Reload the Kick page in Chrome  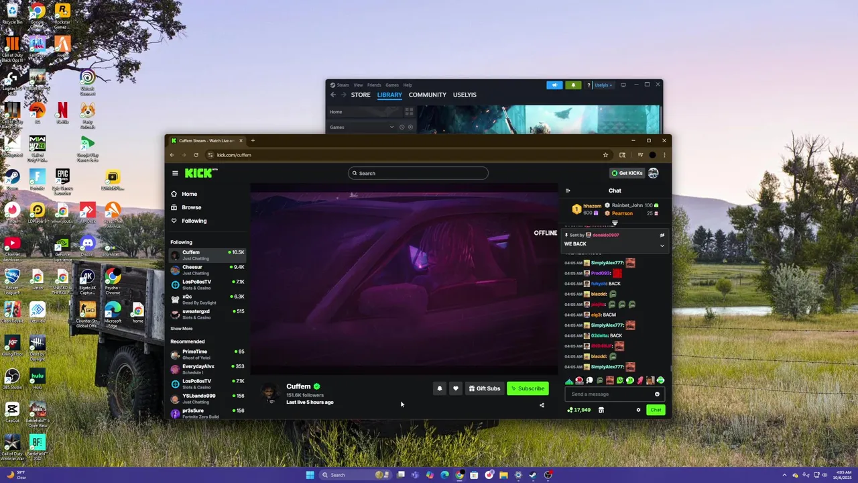(x=196, y=155)
